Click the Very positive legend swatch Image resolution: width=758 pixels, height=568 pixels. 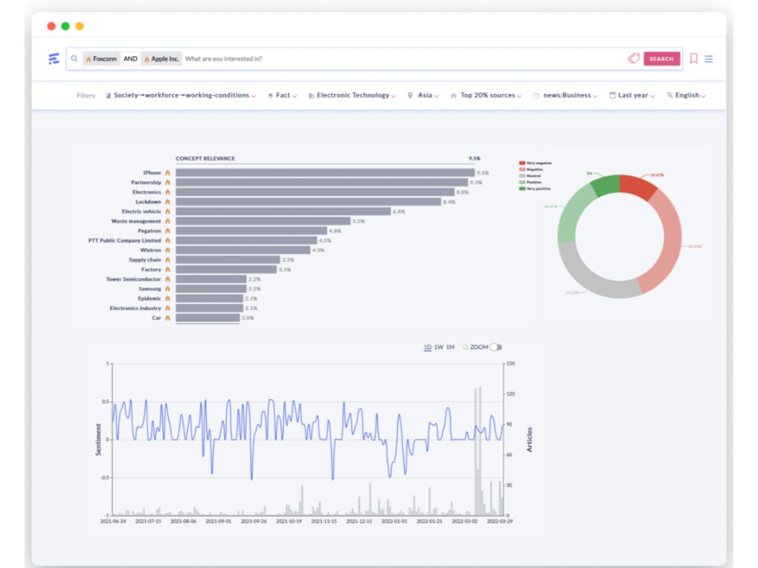tap(522, 188)
